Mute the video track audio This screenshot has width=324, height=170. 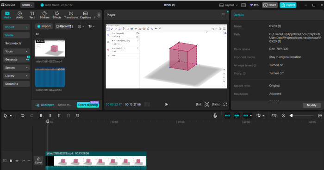pyautogui.click(x=23, y=160)
